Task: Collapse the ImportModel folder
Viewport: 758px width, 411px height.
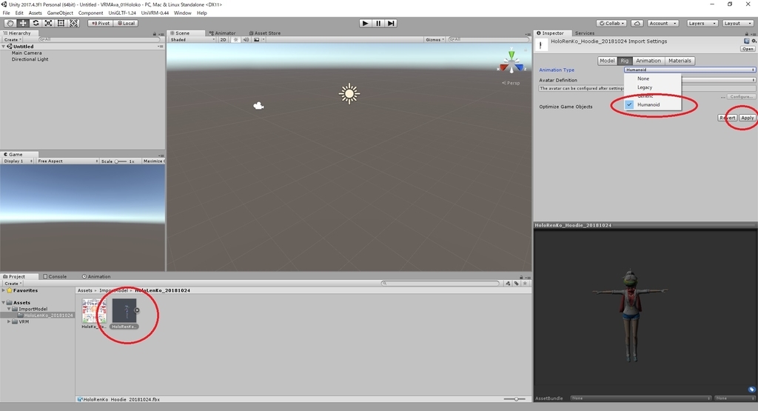Action: tap(9, 309)
